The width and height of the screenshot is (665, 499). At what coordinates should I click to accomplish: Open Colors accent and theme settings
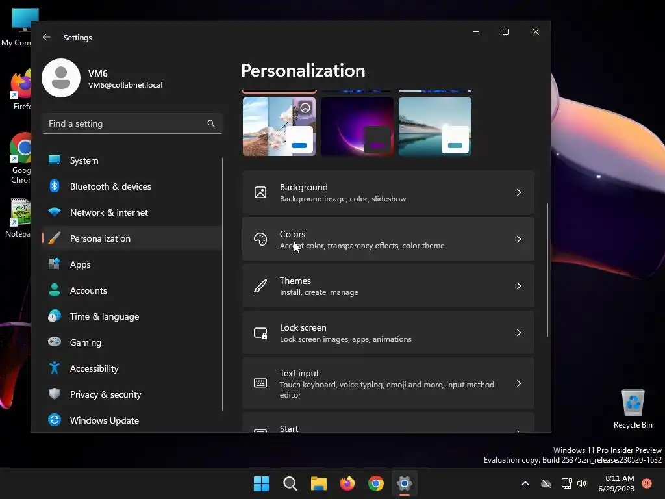388,239
